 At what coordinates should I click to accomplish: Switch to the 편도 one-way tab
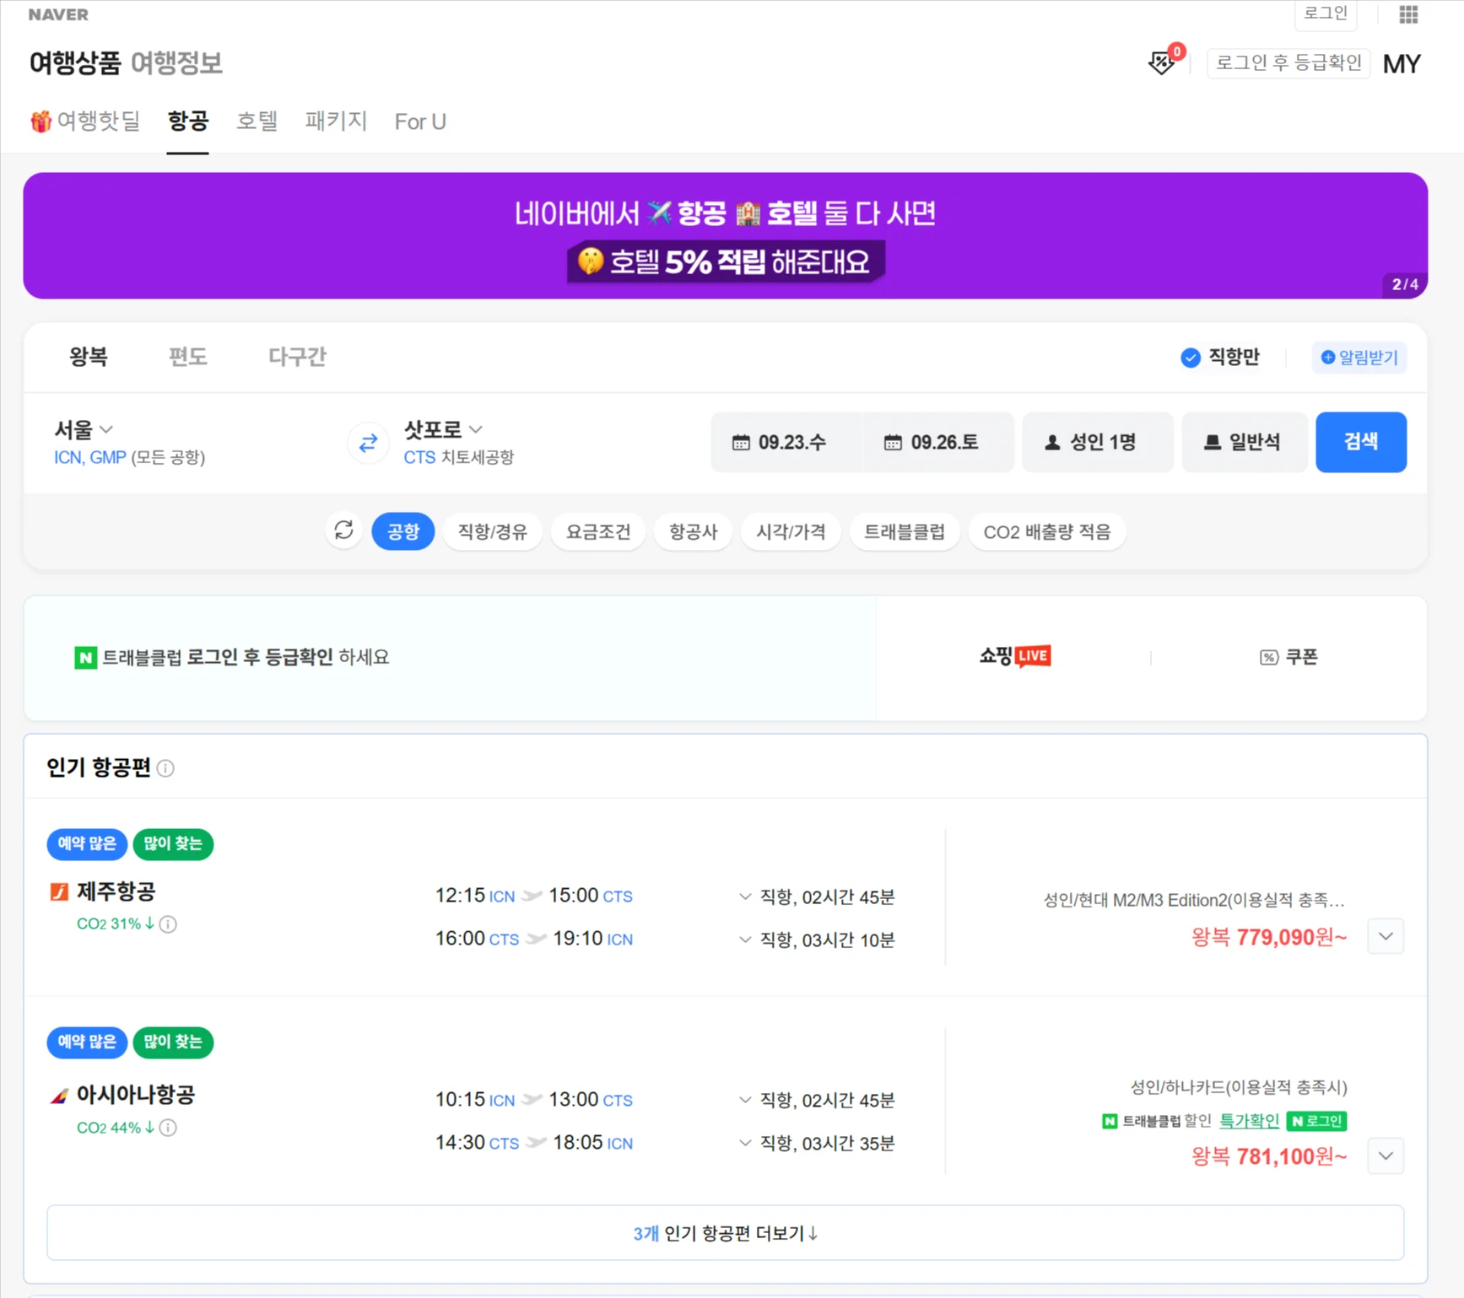[x=187, y=357]
